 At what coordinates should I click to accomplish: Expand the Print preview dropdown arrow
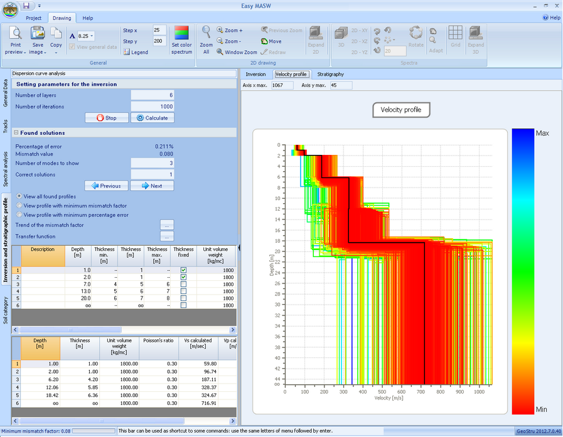pos(24,53)
